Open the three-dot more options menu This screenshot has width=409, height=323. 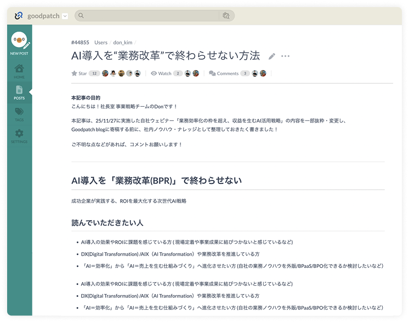[285, 56]
